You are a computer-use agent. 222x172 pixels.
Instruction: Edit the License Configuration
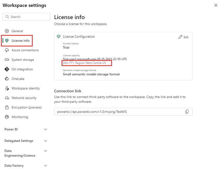point(183,37)
